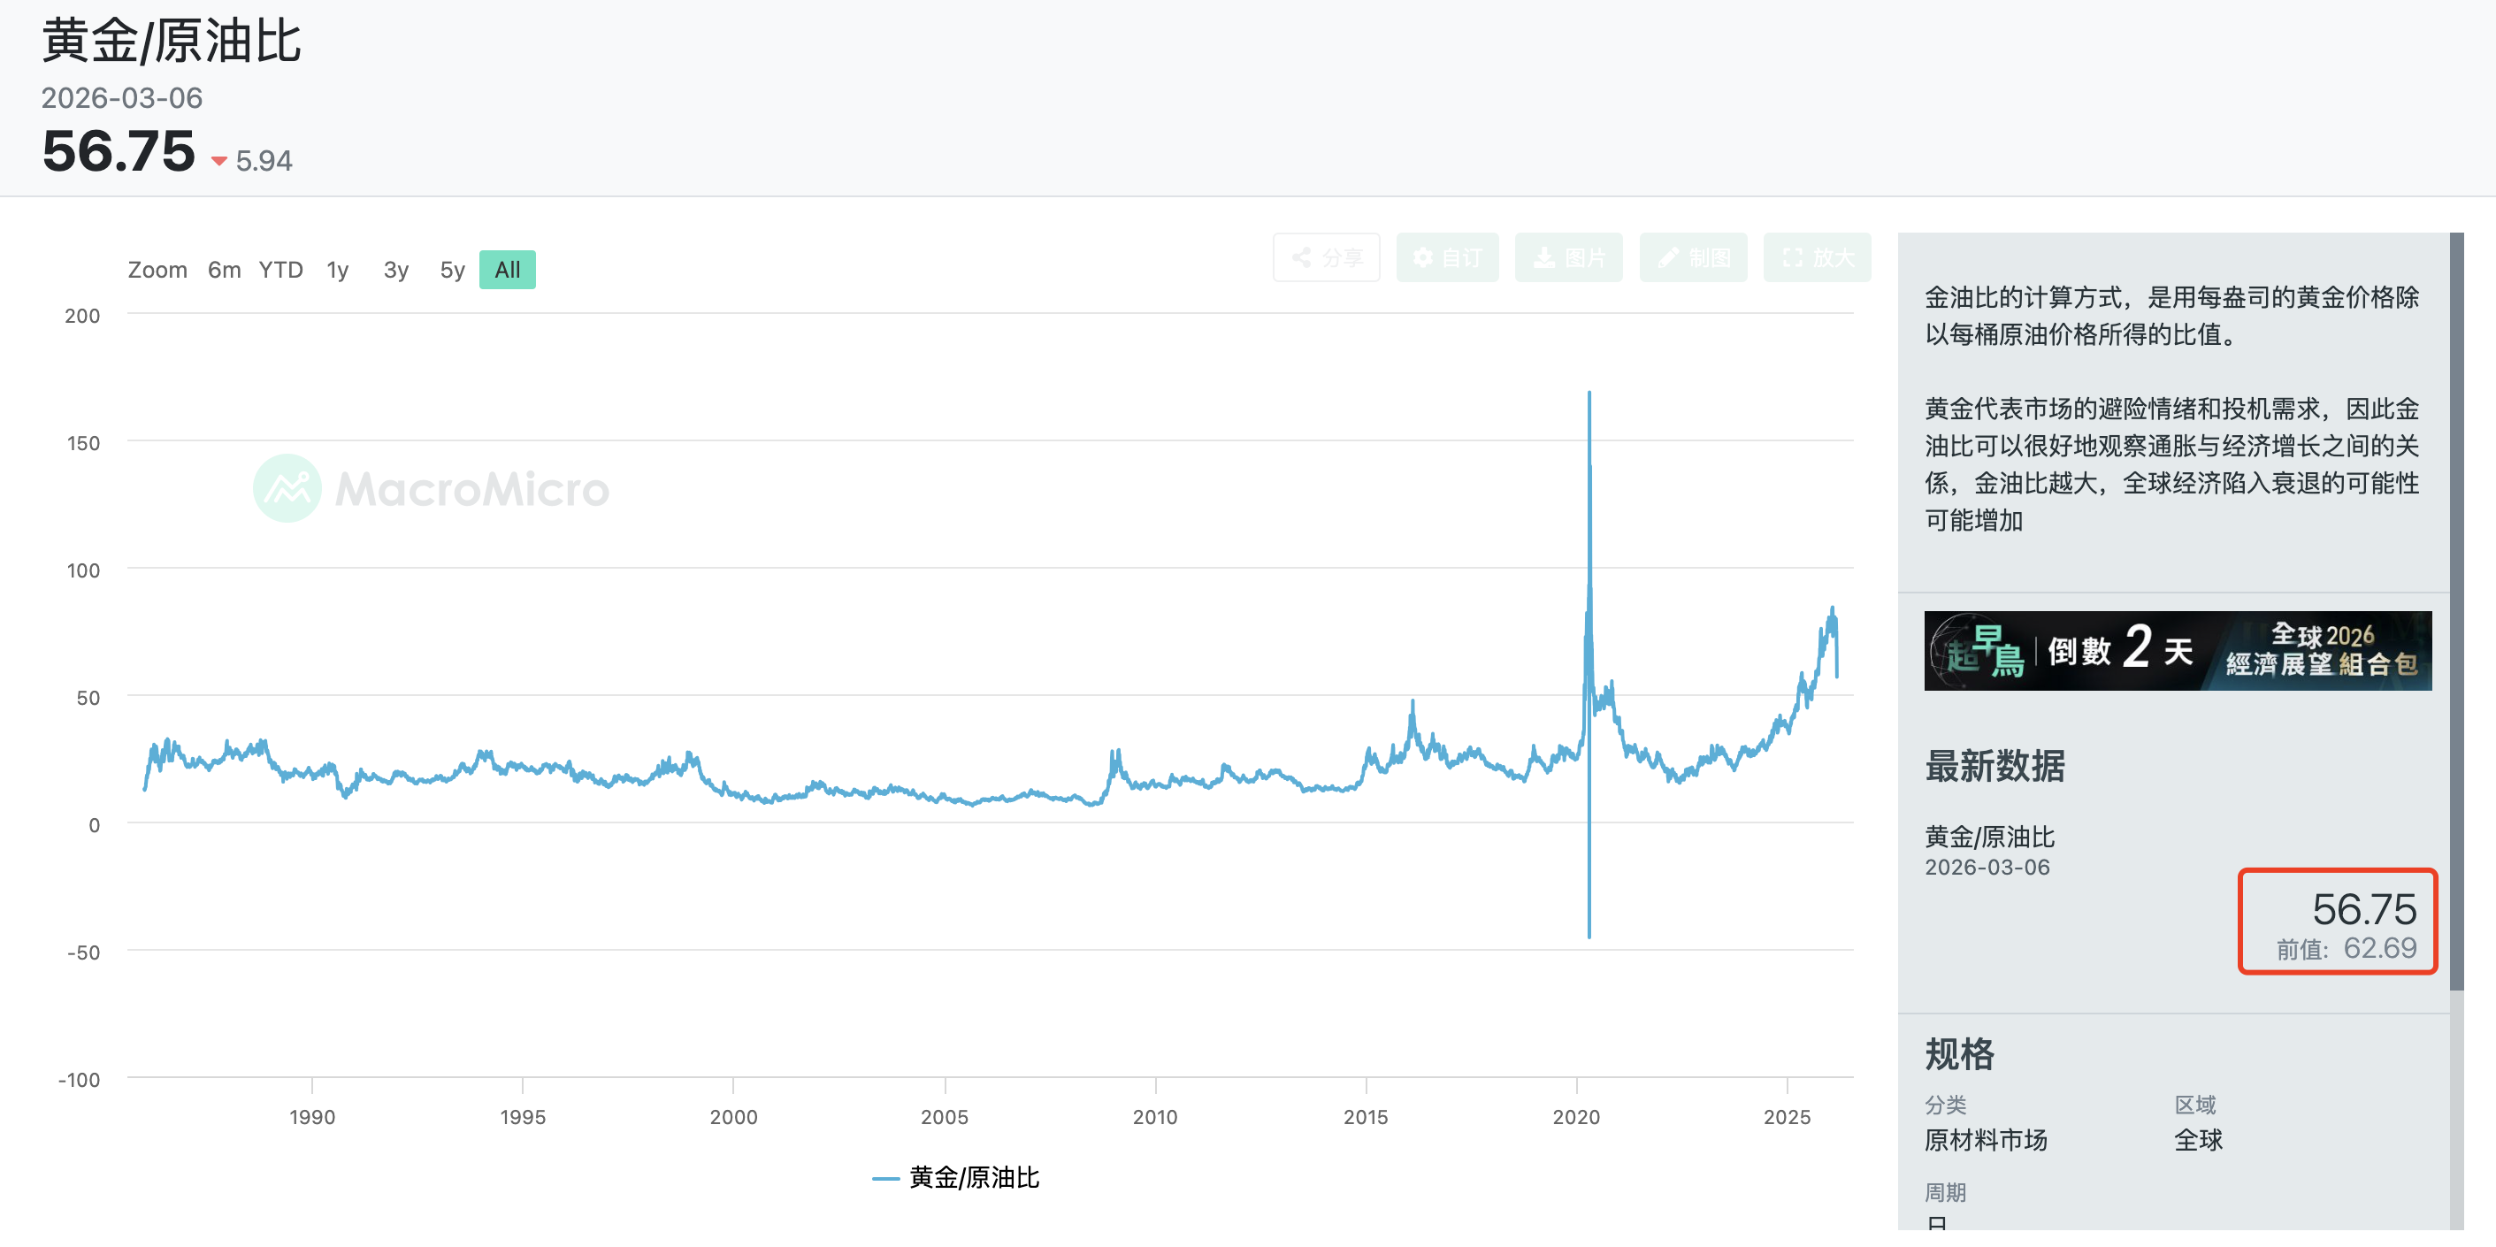2496x1247 pixels.
Task: Click the MacroMicro watermark logo icon
Action: 287,488
